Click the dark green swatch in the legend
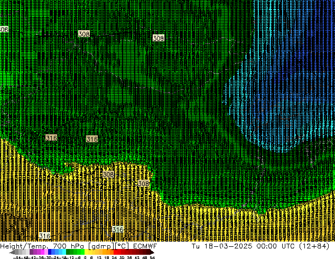The image size is (335, 259). [68, 252]
